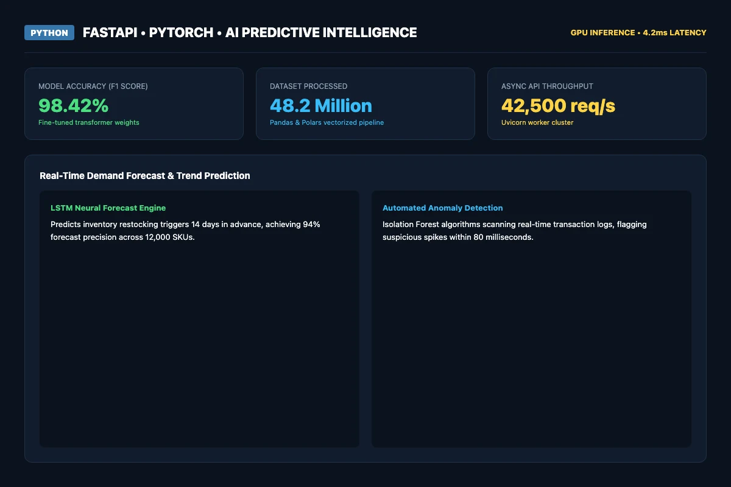The width and height of the screenshot is (731, 487).
Task: Click Automated Anomaly Detection title
Action: pos(443,208)
